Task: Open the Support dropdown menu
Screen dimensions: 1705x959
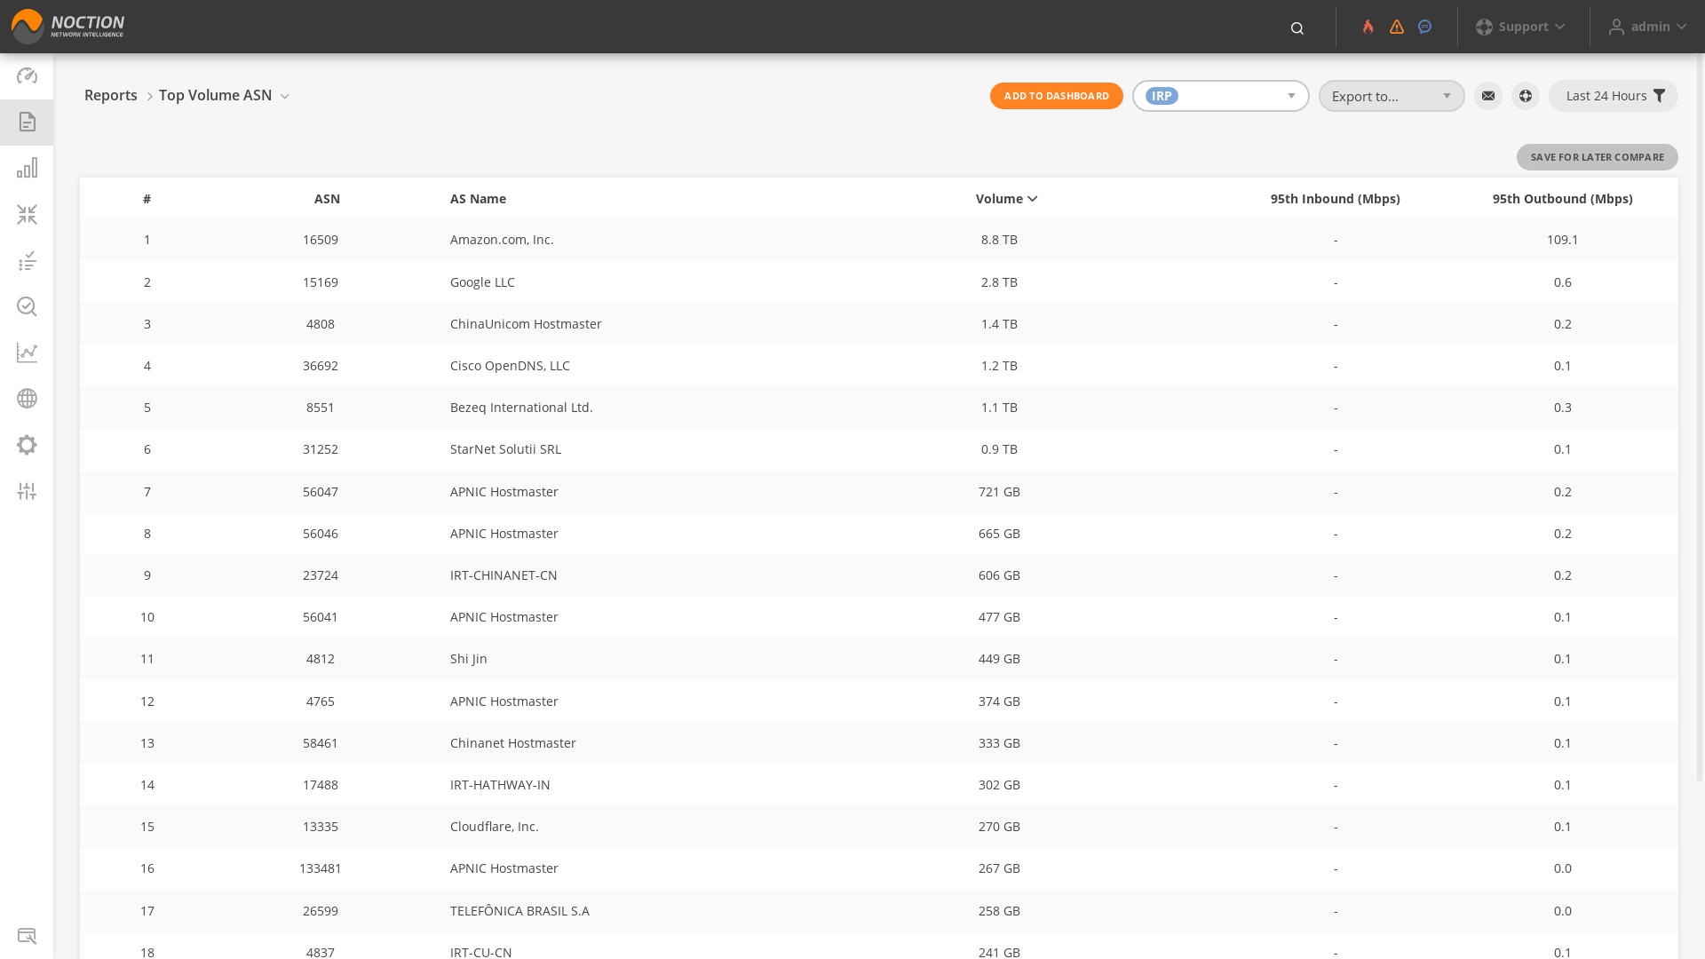Action: pyautogui.click(x=1520, y=27)
